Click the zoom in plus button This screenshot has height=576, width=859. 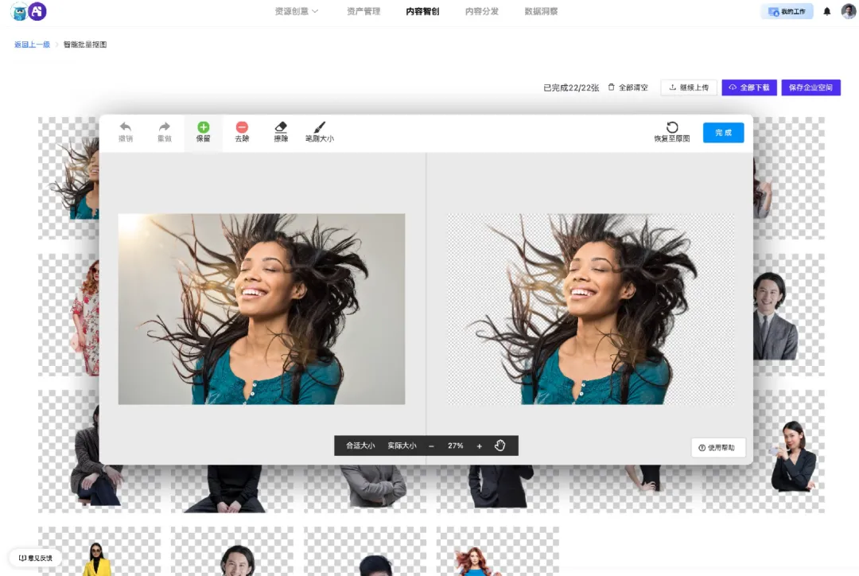tap(480, 446)
